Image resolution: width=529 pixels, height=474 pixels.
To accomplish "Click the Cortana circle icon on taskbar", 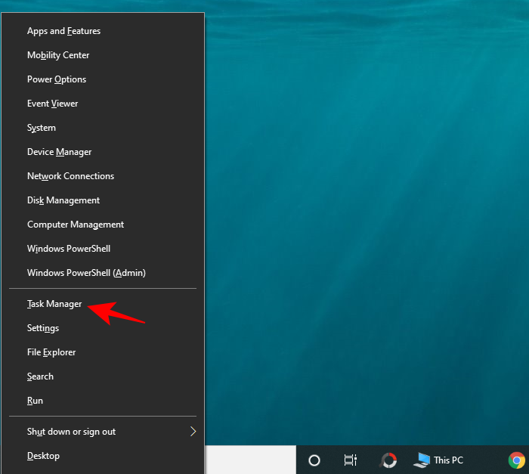I will point(314,460).
